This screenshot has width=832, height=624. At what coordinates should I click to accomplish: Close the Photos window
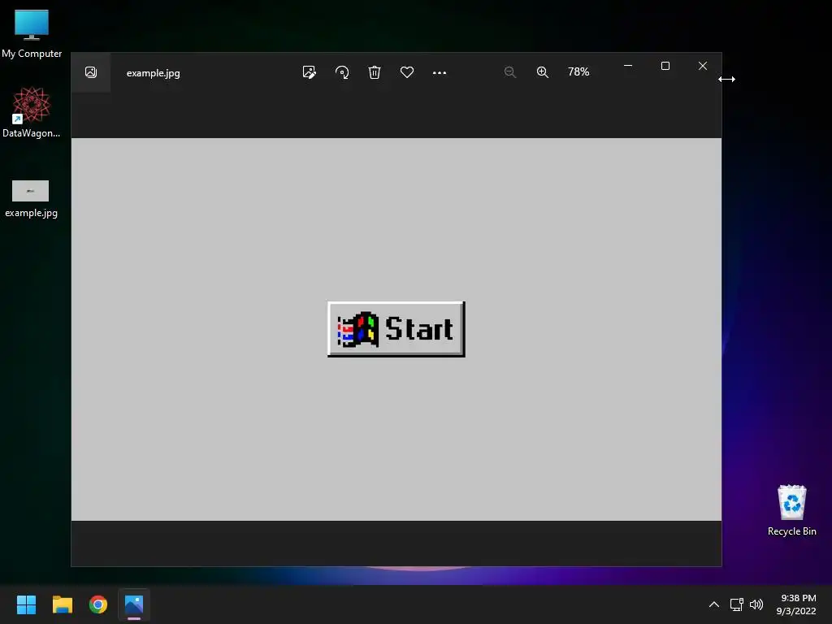coord(703,66)
